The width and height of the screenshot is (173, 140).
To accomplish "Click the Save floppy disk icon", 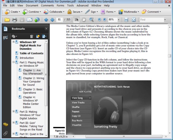I will tap(22, 20).
